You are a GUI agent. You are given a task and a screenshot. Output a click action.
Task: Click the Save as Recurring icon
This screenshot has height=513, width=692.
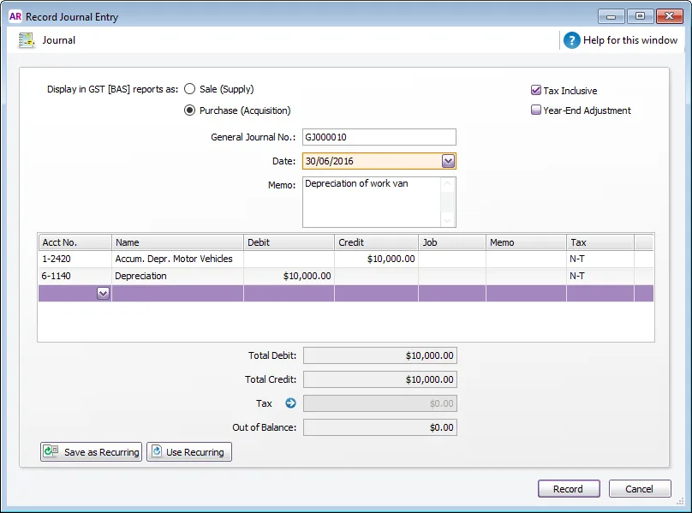point(51,451)
